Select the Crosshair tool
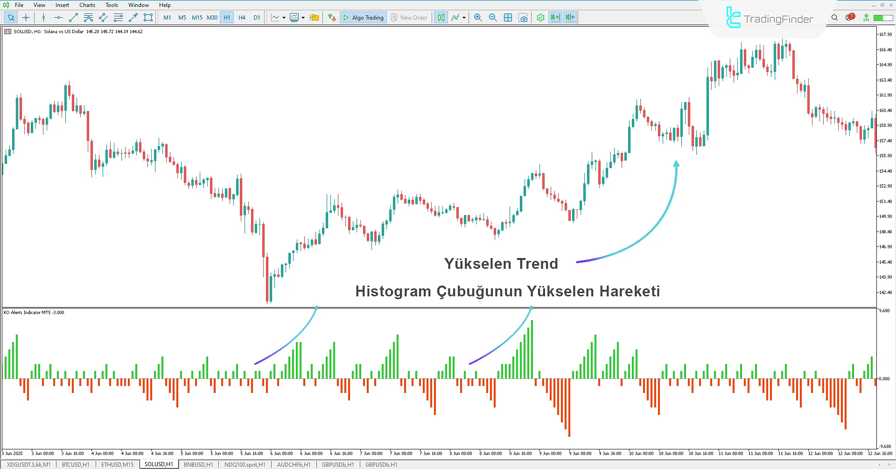This screenshot has width=896, height=469. (x=26, y=17)
